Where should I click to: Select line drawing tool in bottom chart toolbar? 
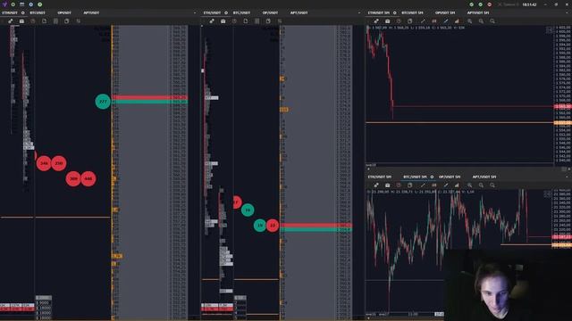[x=423, y=185]
